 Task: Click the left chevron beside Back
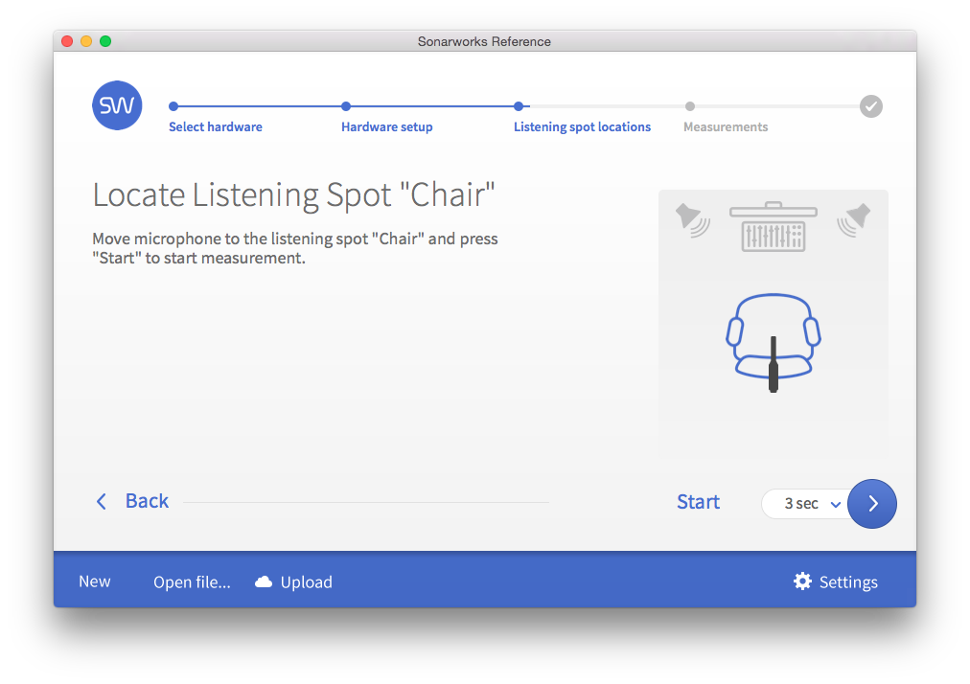click(102, 502)
